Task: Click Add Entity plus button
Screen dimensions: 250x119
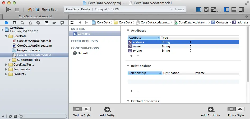Action: pos(107,110)
